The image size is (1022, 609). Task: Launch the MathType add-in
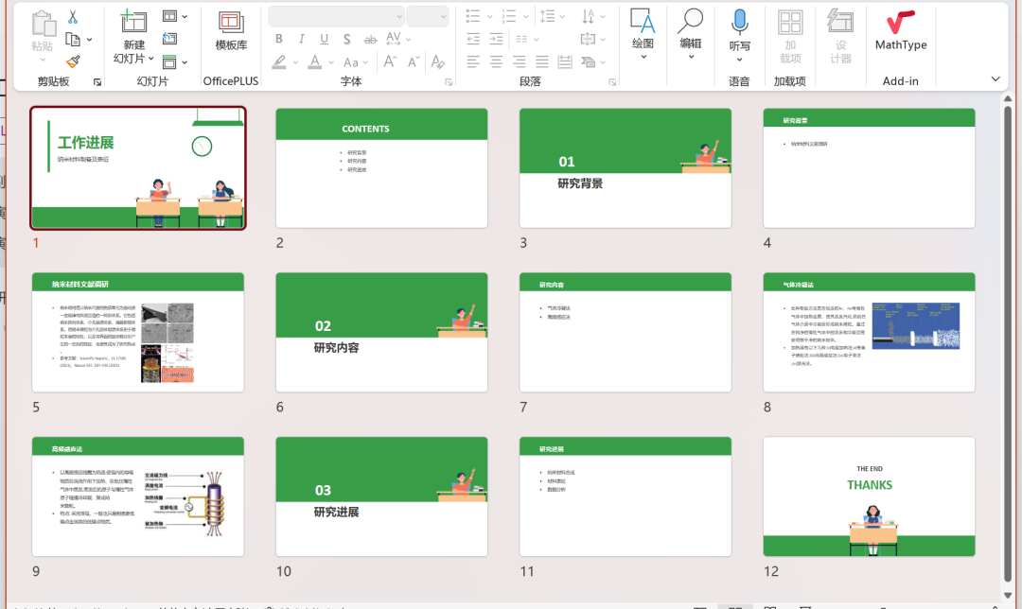[901, 31]
